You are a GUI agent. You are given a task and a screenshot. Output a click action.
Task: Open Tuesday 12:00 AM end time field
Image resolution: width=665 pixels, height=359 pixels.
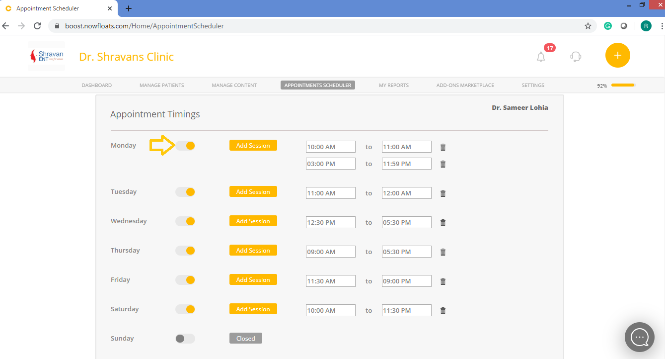pyautogui.click(x=407, y=193)
